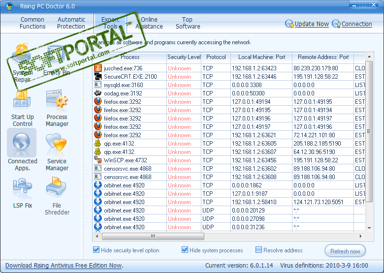This screenshot has height=273, width=384.
Task: Click the Update Now globe icon
Action: [289, 24]
